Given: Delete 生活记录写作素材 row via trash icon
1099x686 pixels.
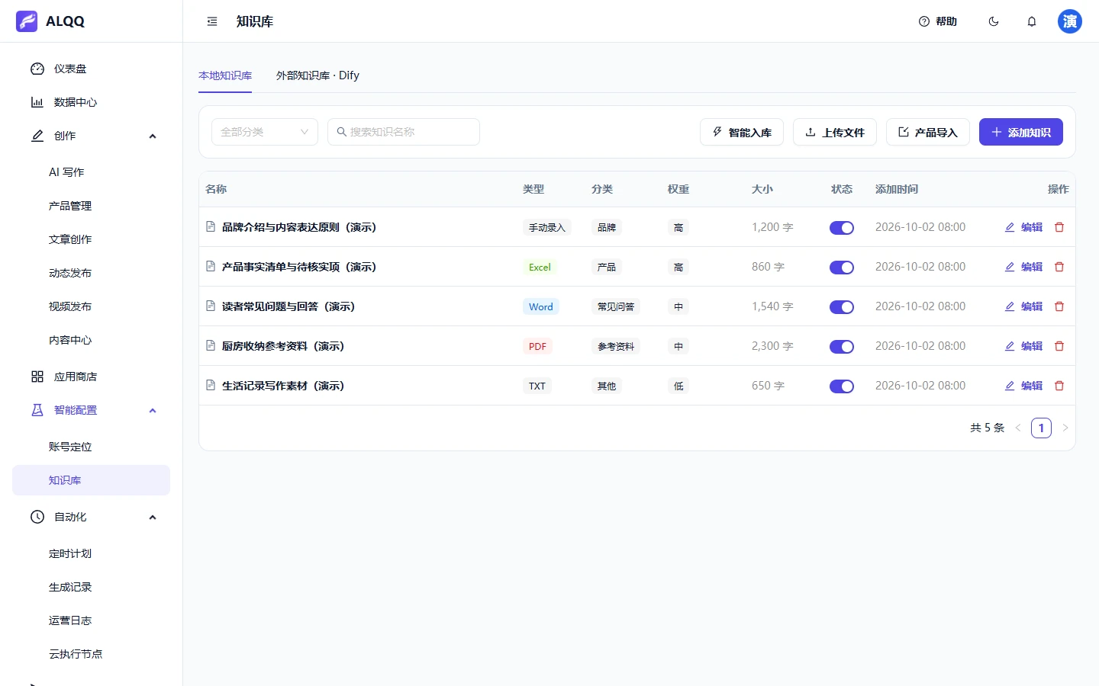Looking at the screenshot, I should [1059, 386].
